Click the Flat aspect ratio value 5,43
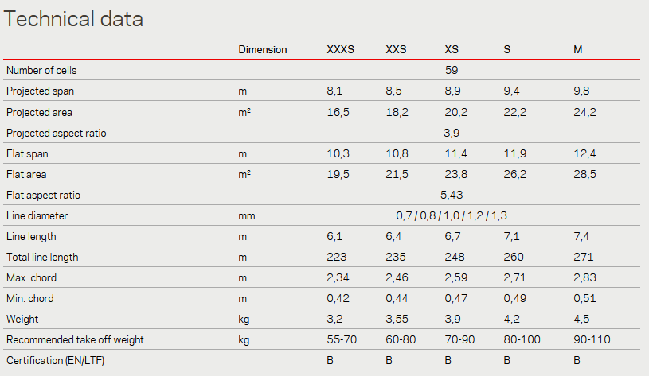Screen dimensions: 649x376 (x=452, y=195)
